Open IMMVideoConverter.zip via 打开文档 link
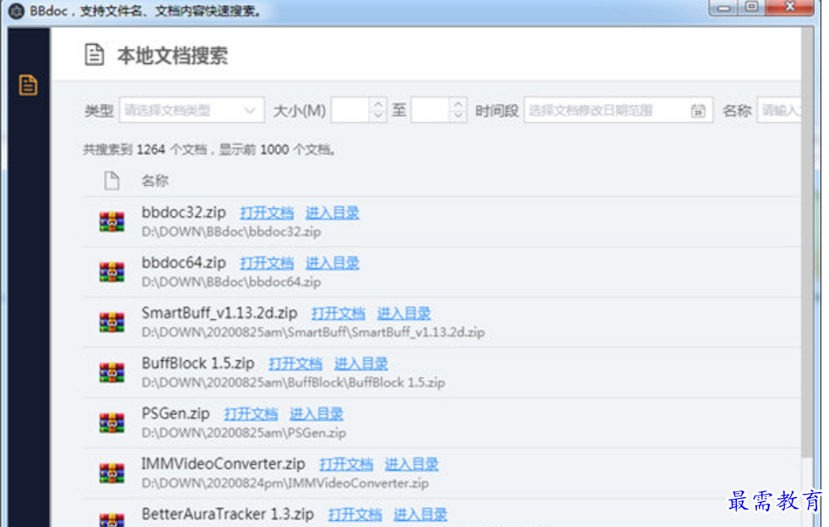This screenshot has height=527, width=829. coord(346,464)
